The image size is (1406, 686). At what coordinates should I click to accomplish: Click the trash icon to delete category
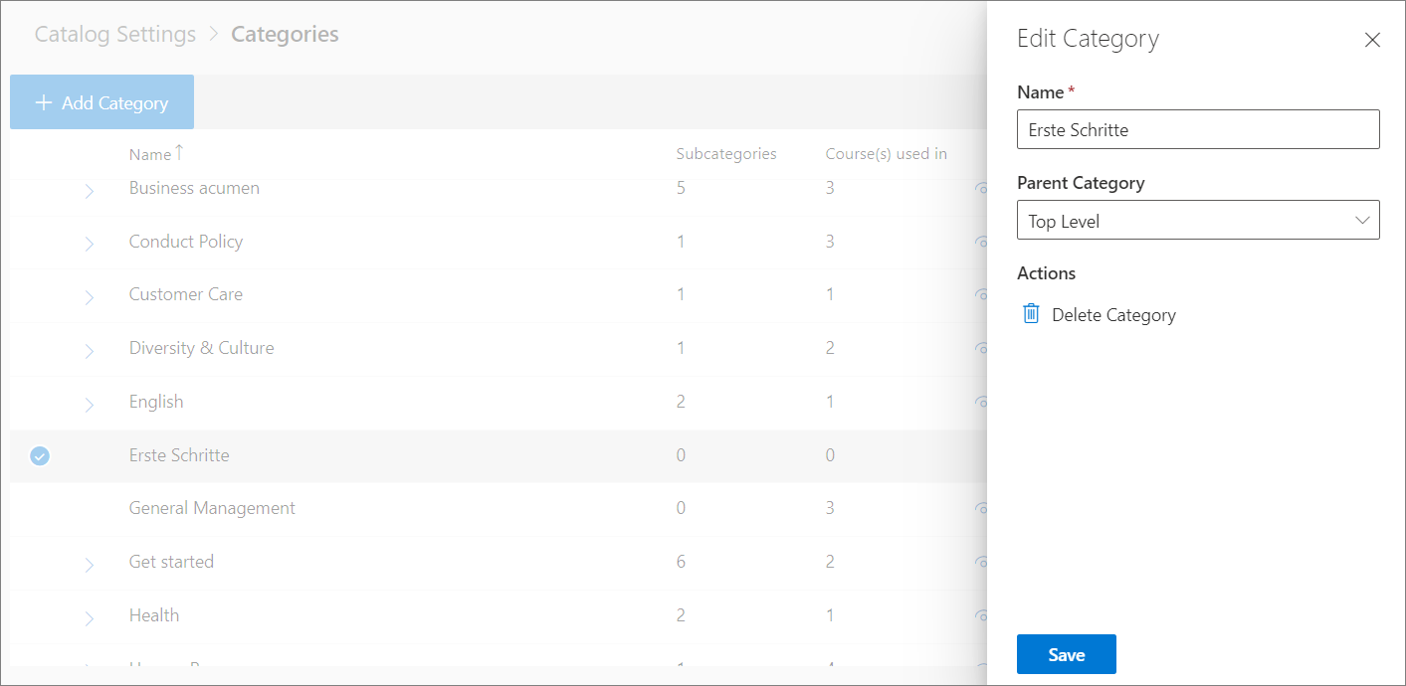click(x=1031, y=314)
